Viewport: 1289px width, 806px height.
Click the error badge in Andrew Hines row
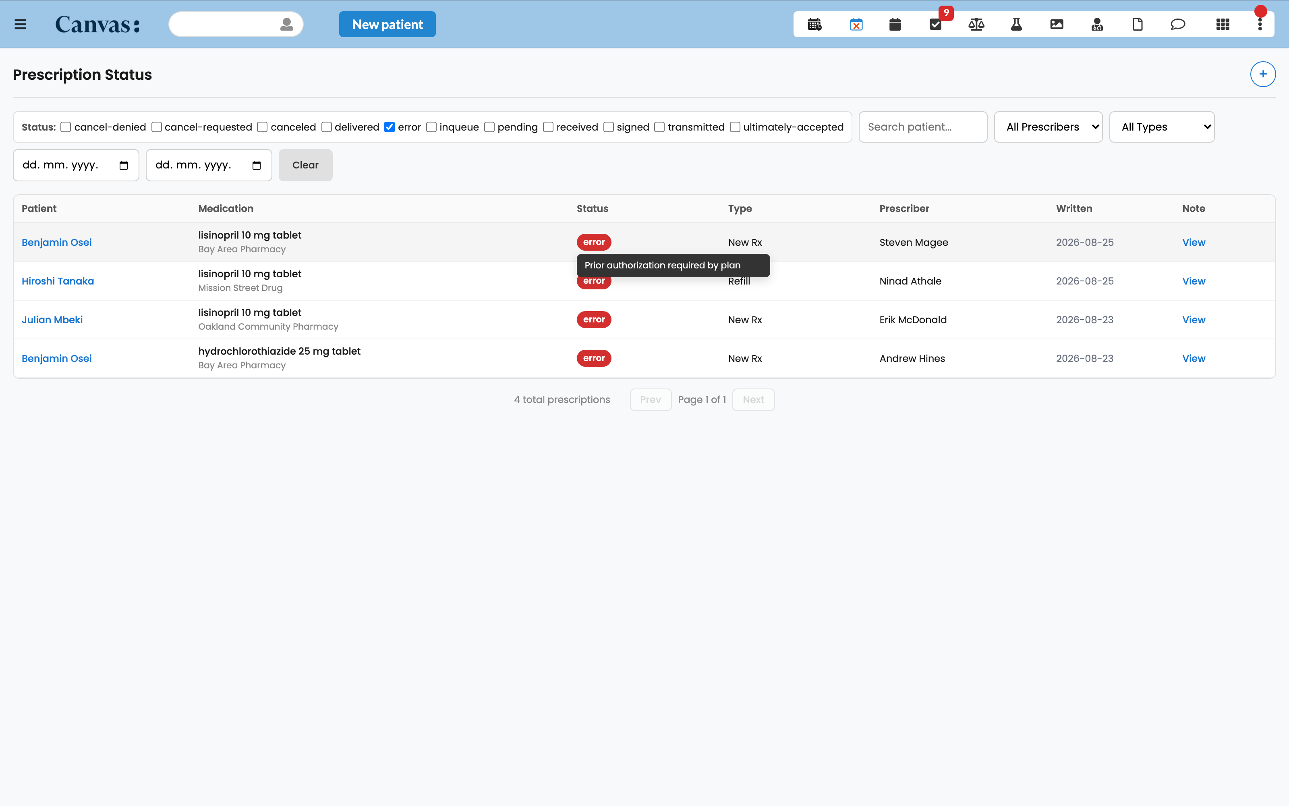pyautogui.click(x=594, y=358)
